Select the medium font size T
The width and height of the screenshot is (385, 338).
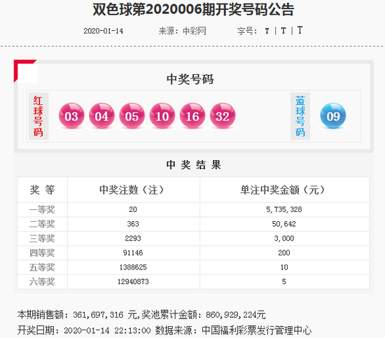point(283,31)
